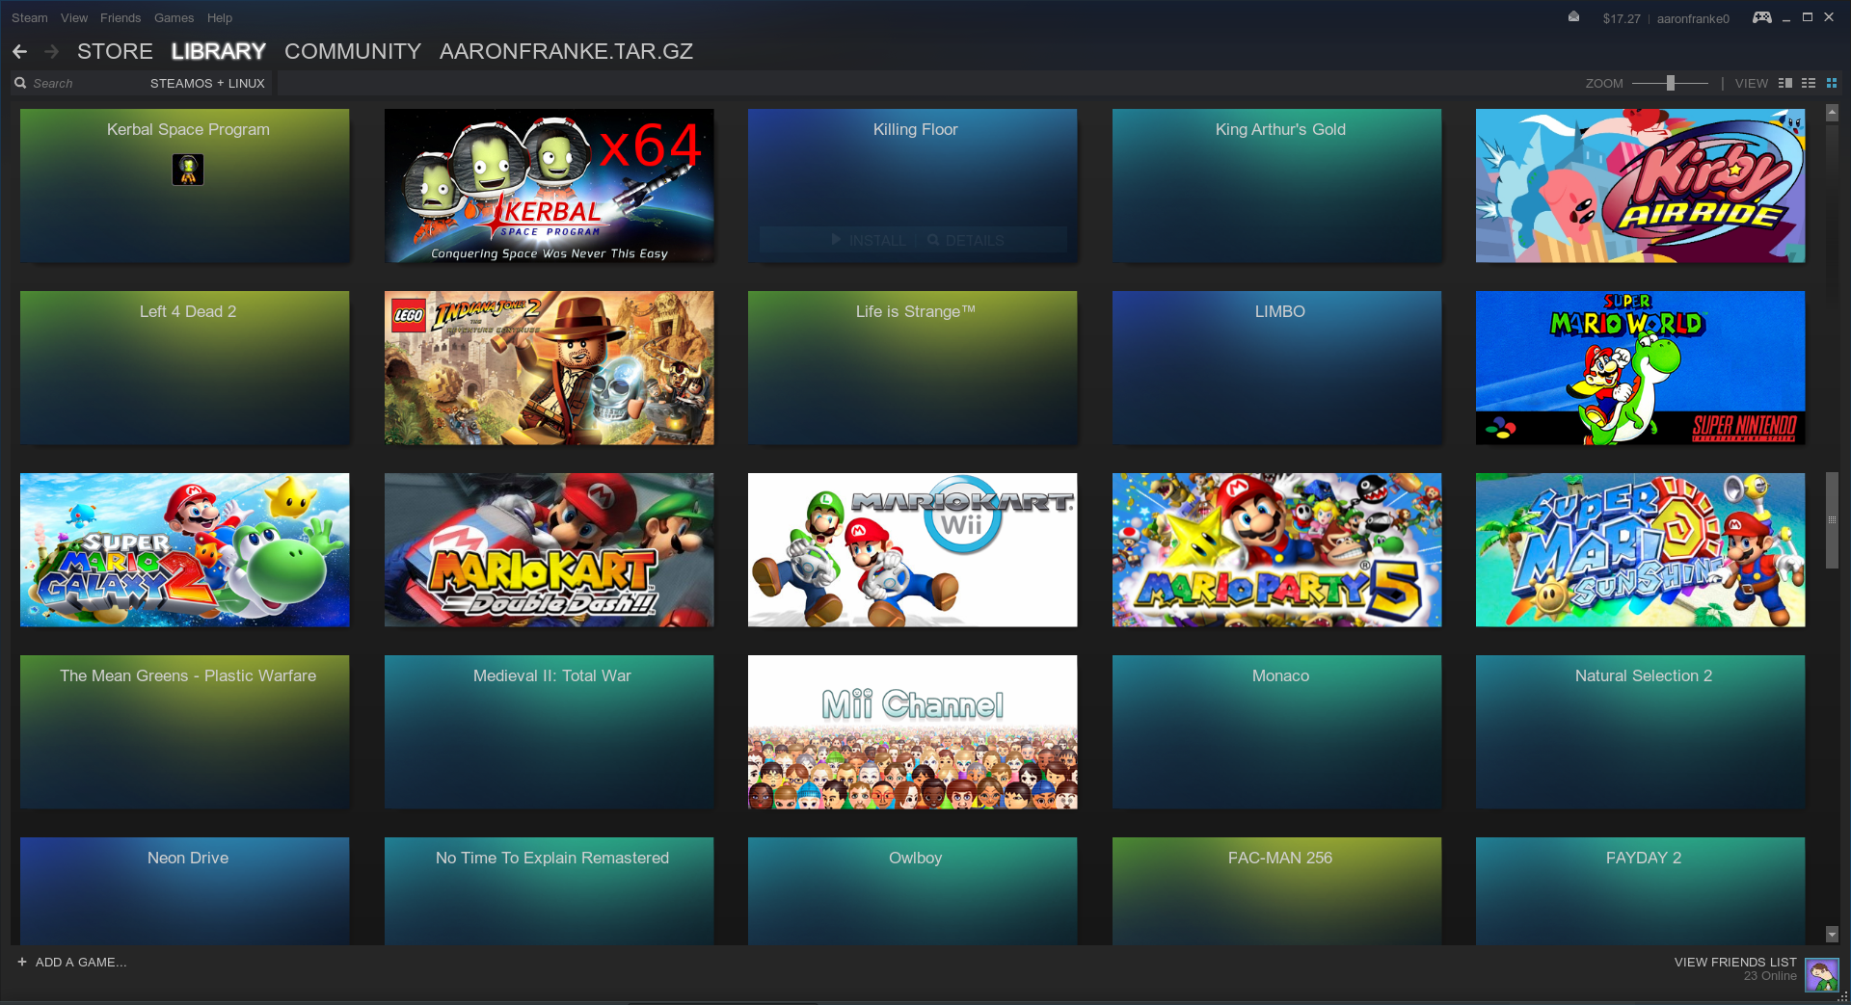Close the Steam window

point(1829,17)
